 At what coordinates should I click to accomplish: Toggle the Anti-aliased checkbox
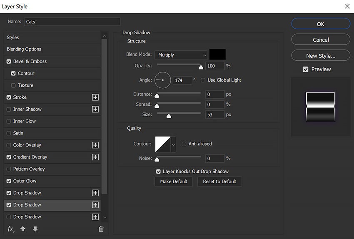pos(184,144)
